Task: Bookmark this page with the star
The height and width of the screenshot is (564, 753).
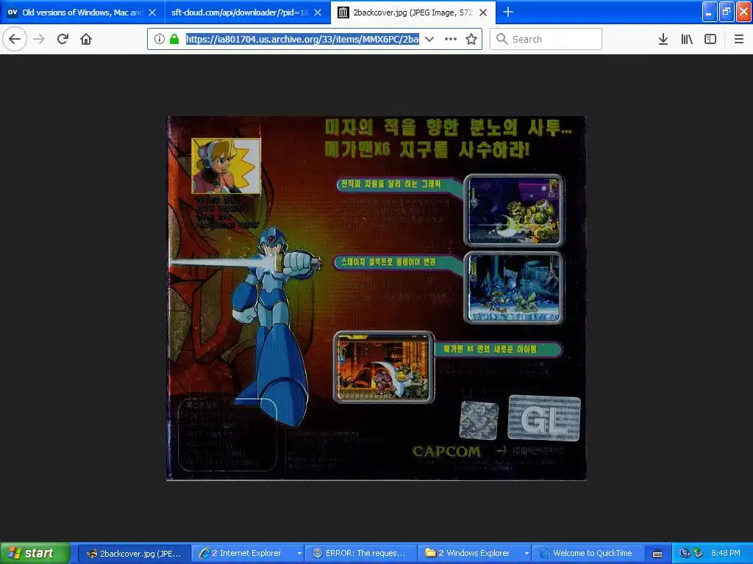Action: (x=471, y=39)
